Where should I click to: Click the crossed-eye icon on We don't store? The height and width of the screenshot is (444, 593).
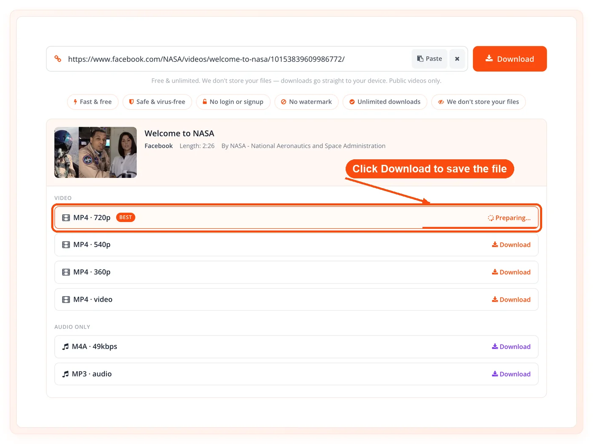click(x=441, y=102)
